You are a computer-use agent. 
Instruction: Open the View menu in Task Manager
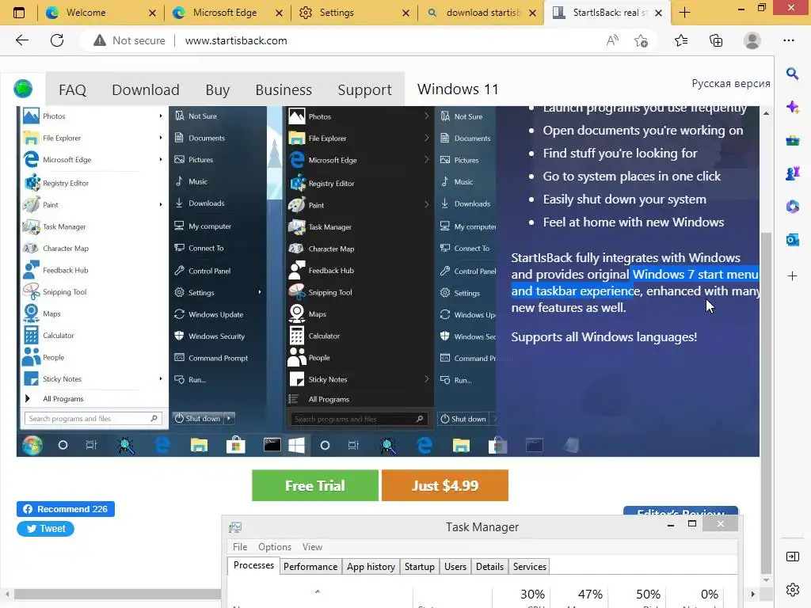tap(312, 547)
